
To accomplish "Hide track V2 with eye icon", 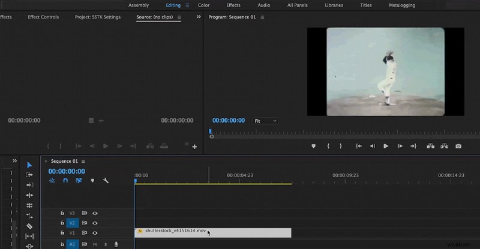I will (x=95, y=223).
